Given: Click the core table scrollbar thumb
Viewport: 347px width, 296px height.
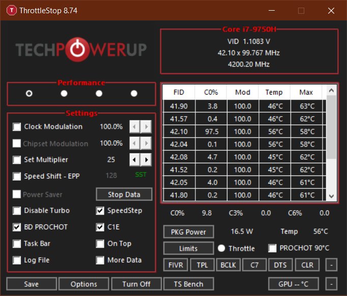Looking at the screenshot, I should pos(331,127).
